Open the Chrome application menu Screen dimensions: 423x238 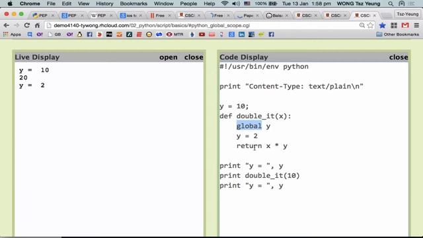coord(30,4)
